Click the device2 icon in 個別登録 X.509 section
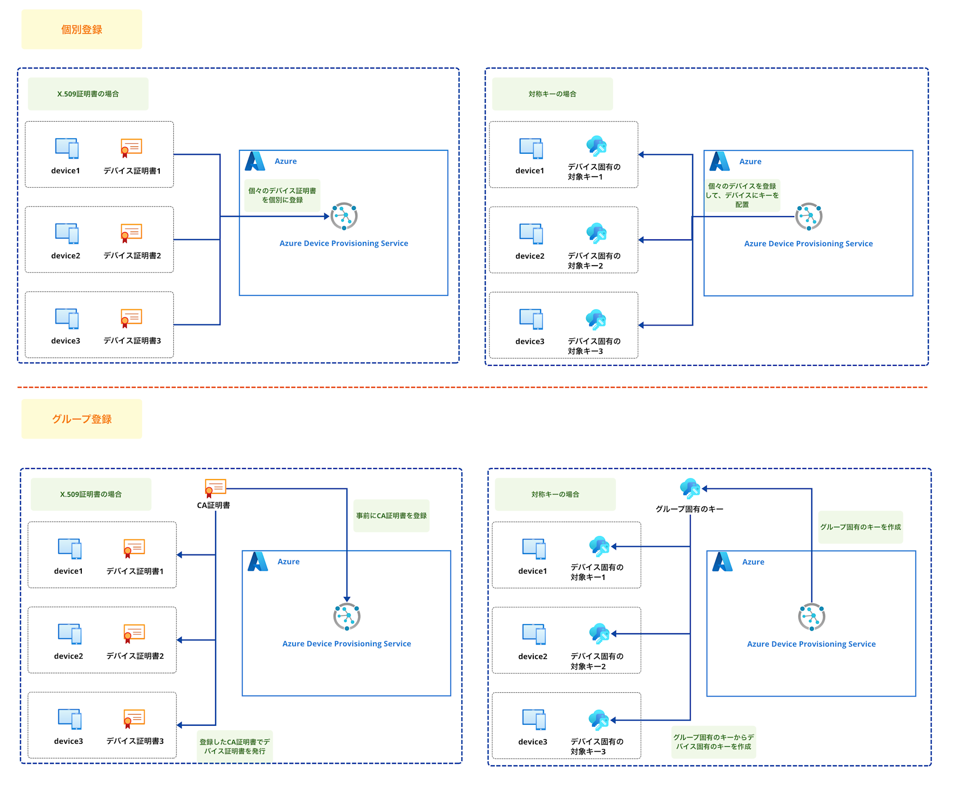The height and width of the screenshot is (791, 974). point(67,234)
